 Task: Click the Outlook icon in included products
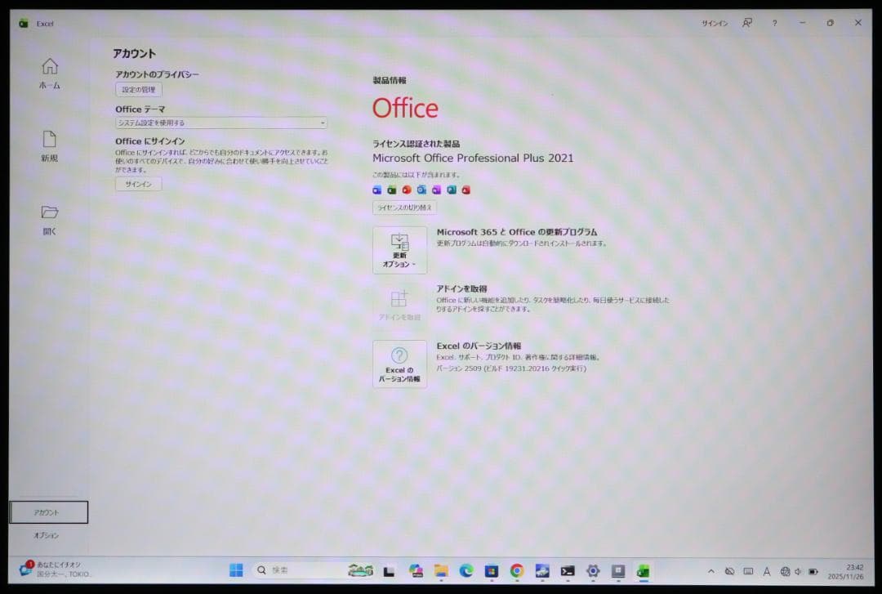coord(421,190)
